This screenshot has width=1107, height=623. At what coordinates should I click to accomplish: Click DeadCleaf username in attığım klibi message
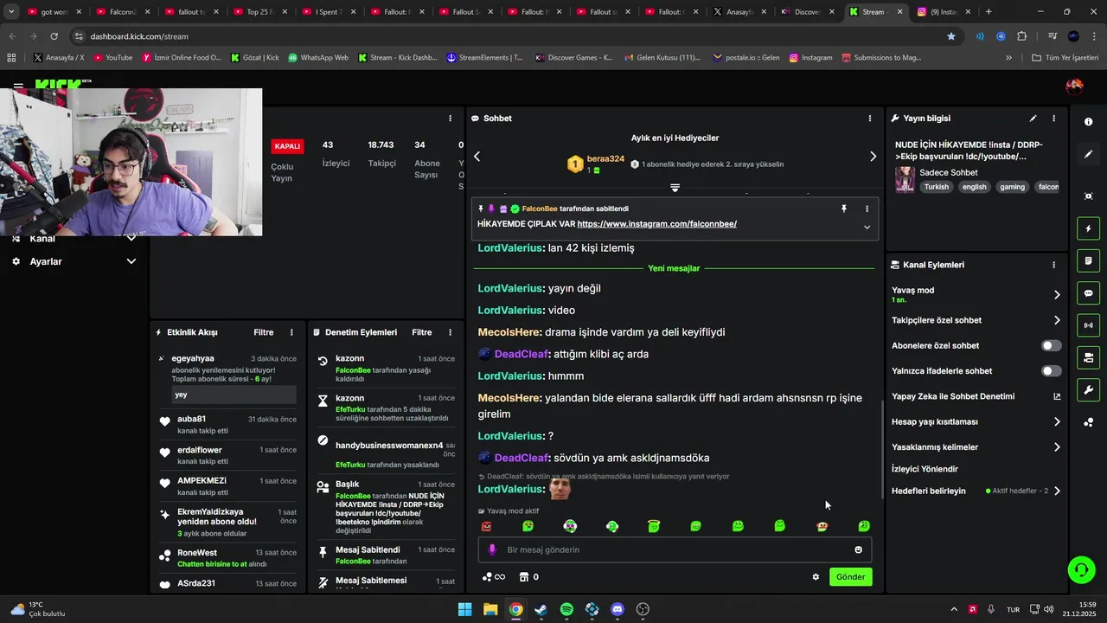coord(521,354)
